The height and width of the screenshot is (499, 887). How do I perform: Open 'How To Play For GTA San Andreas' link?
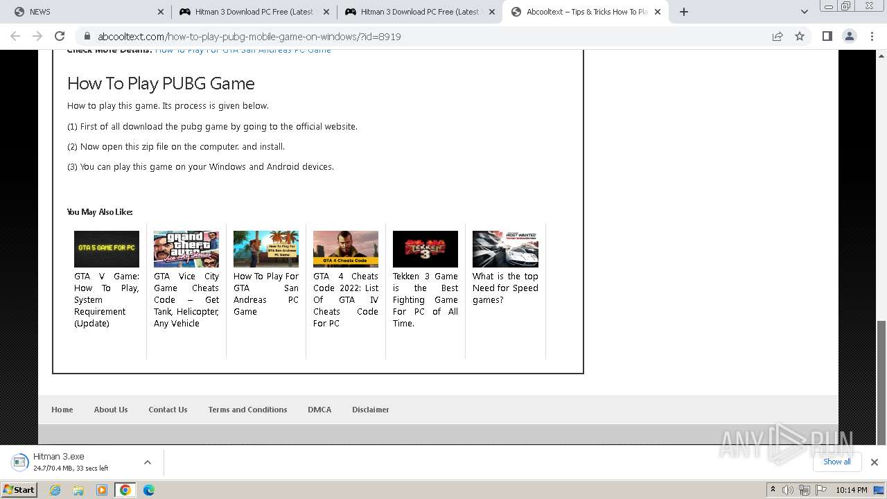click(266, 294)
